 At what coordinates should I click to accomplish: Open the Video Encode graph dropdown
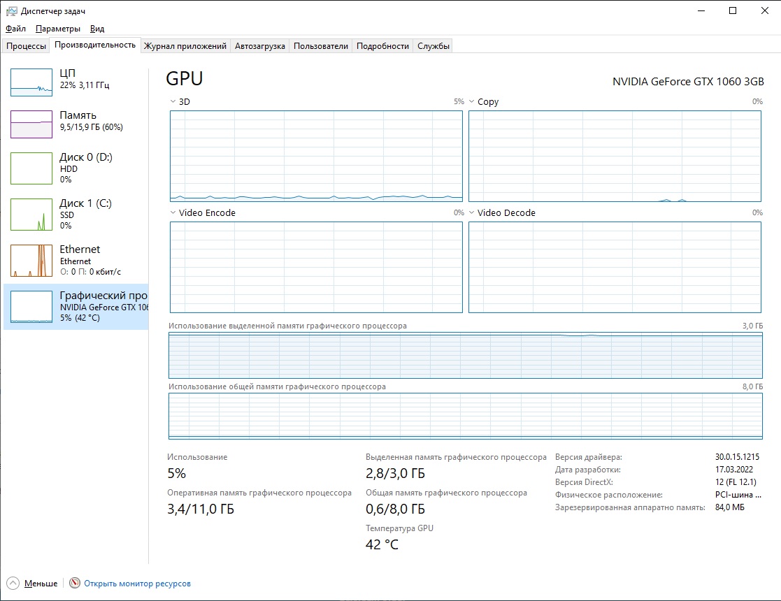click(x=173, y=213)
